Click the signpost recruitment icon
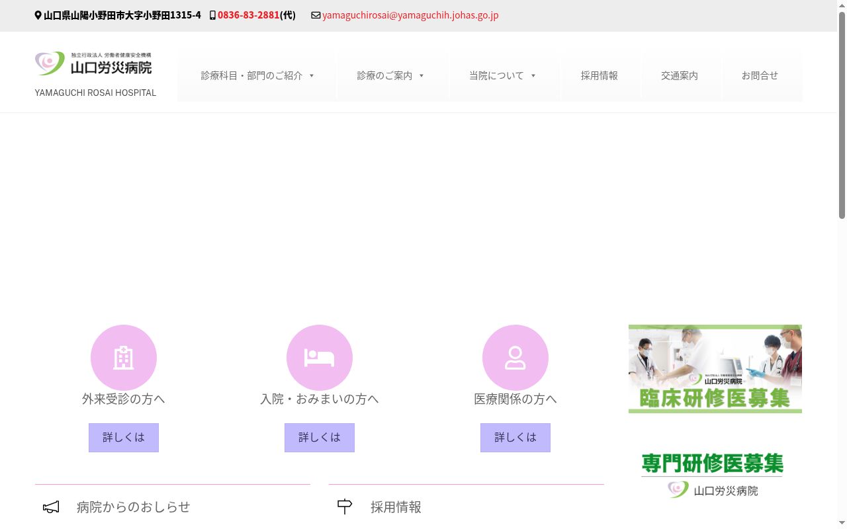This screenshot has width=847, height=529. 345,507
